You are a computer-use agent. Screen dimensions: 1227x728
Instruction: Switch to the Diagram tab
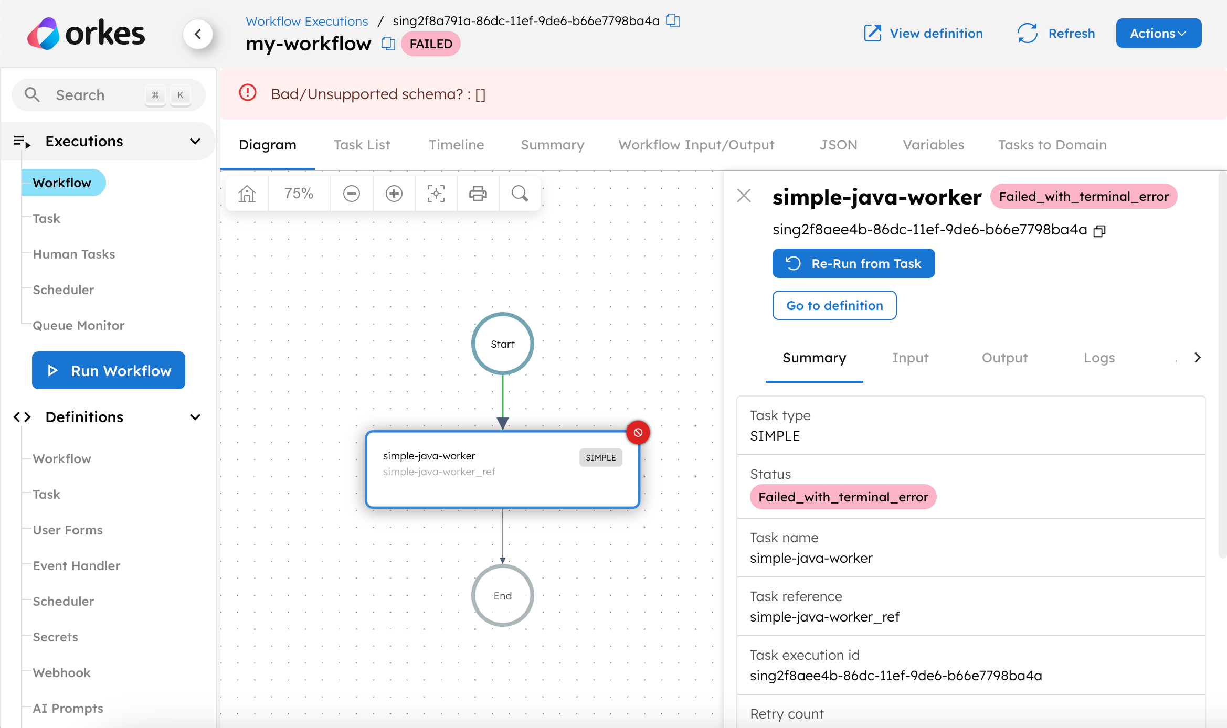pyautogui.click(x=268, y=145)
